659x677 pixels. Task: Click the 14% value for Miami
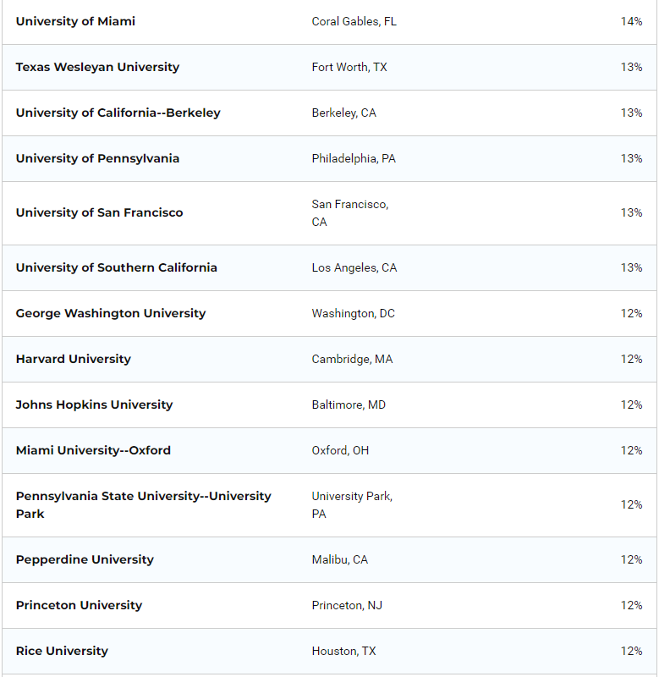tap(631, 21)
